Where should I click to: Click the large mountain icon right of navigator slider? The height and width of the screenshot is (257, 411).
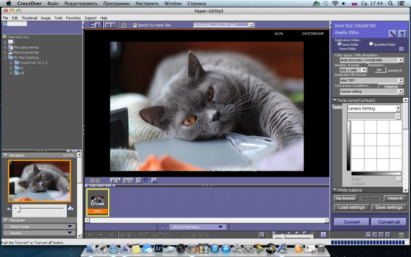tap(70, 208)
